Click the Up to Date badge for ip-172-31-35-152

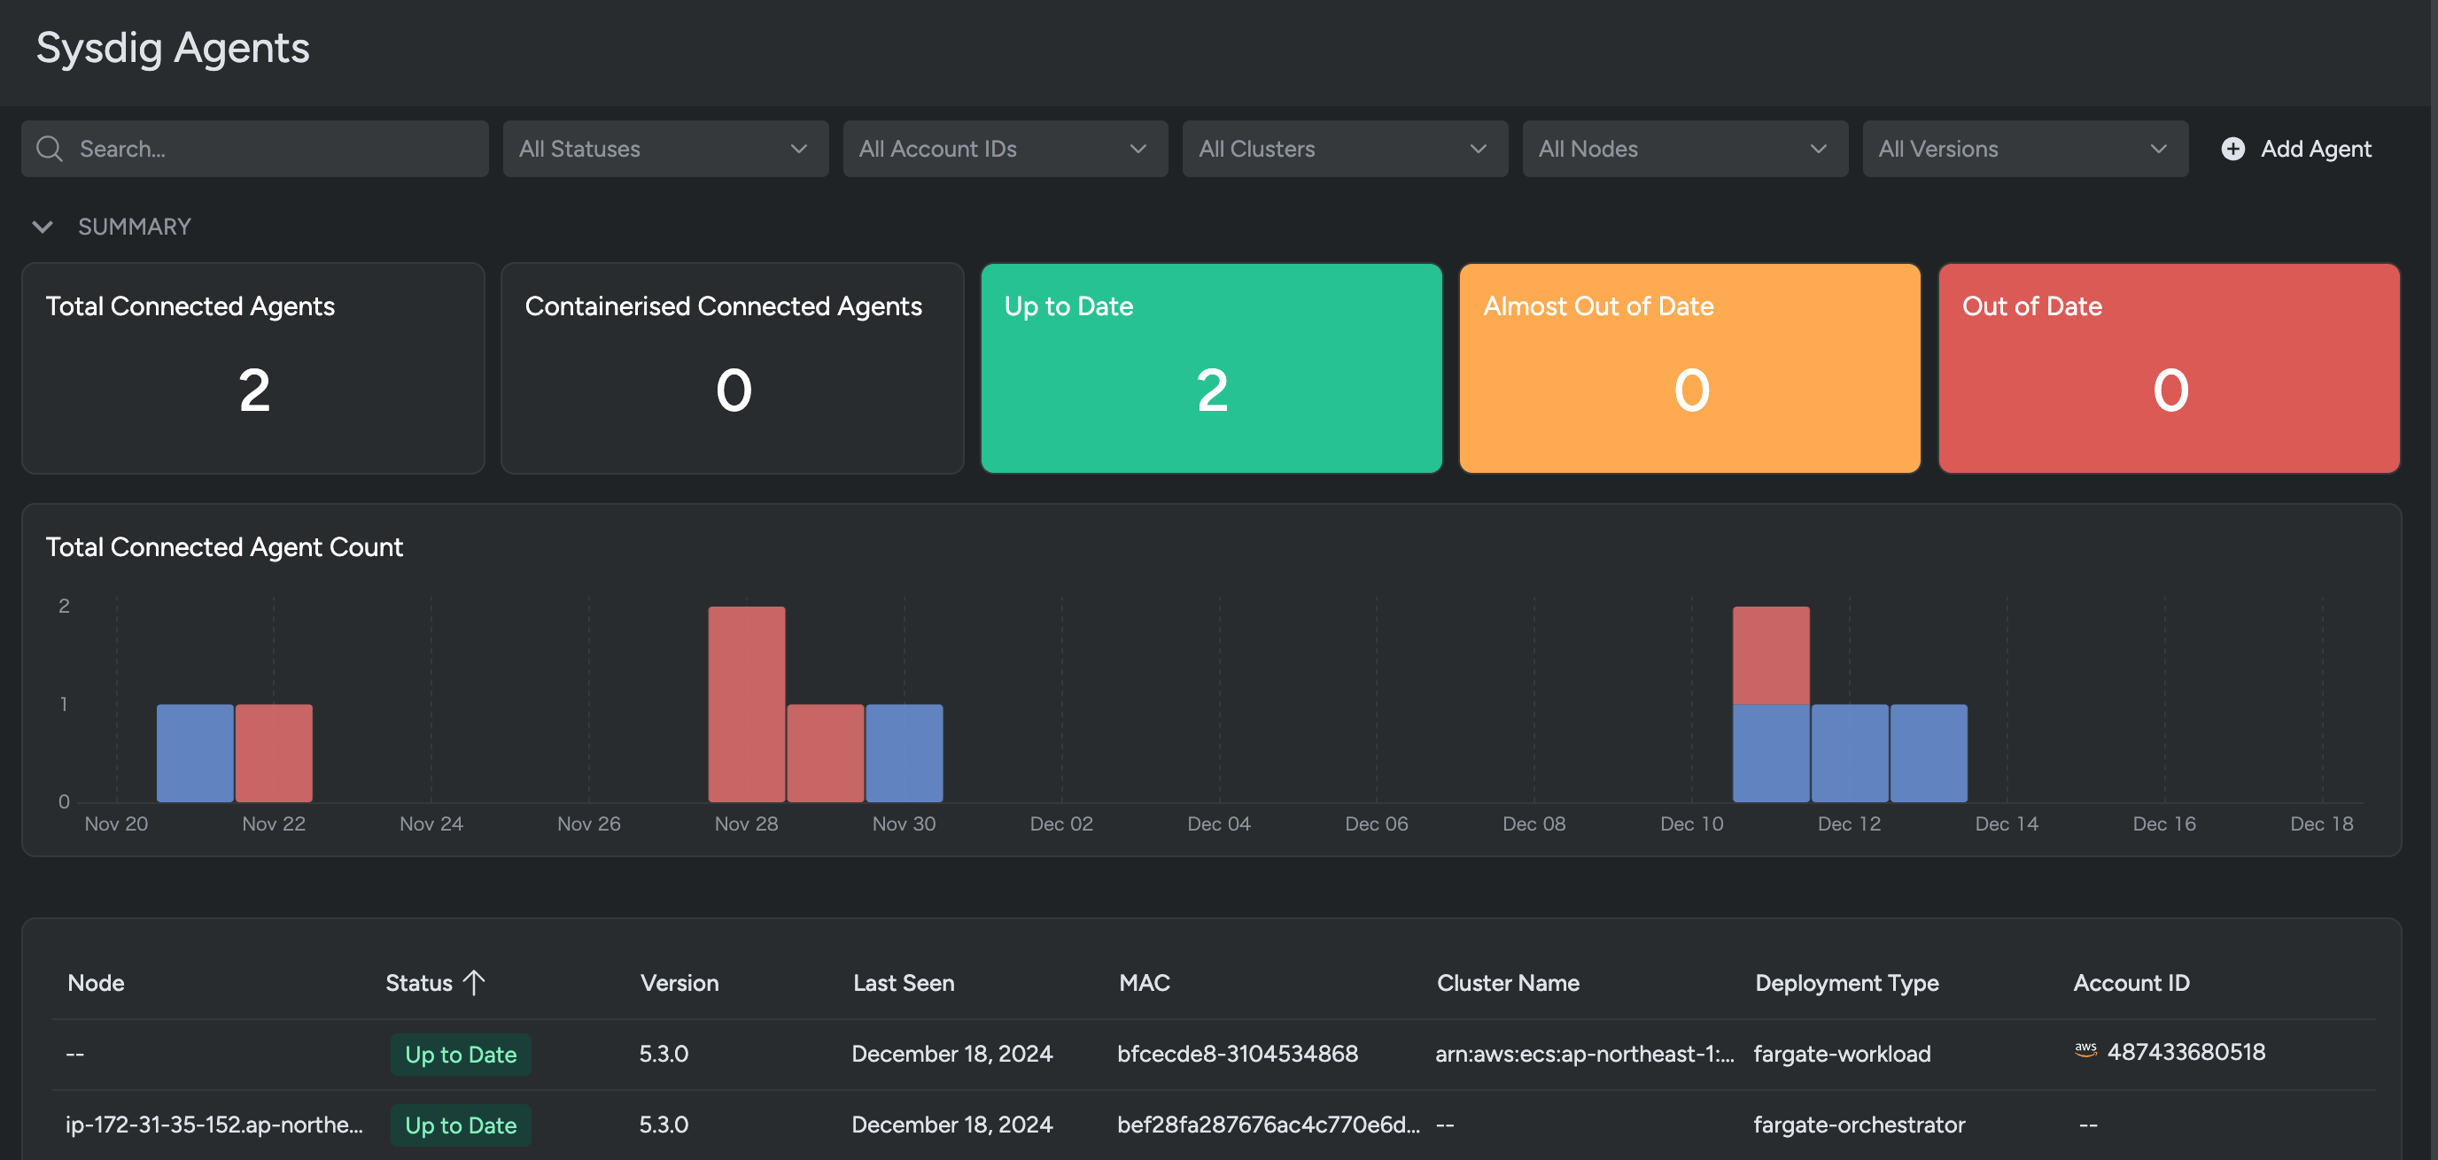click(460, 1124)
